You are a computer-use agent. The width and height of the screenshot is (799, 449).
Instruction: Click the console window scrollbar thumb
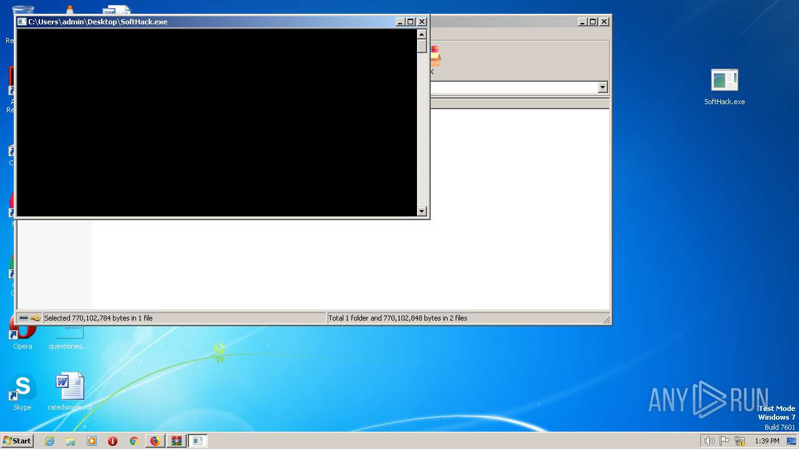pyautogui.click(x=421, y=46)
